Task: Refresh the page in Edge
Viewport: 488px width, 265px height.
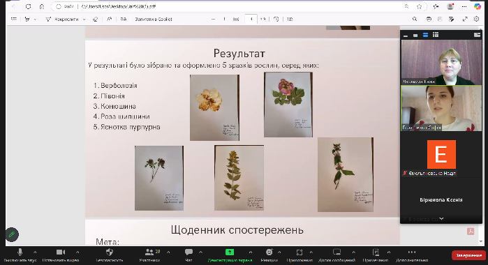Action: pyautogui.click(x=29, y=6)
